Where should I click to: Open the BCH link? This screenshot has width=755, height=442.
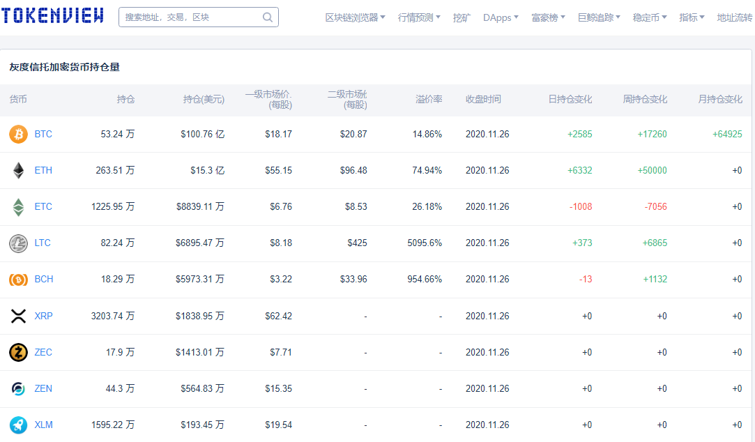[44, 280]
